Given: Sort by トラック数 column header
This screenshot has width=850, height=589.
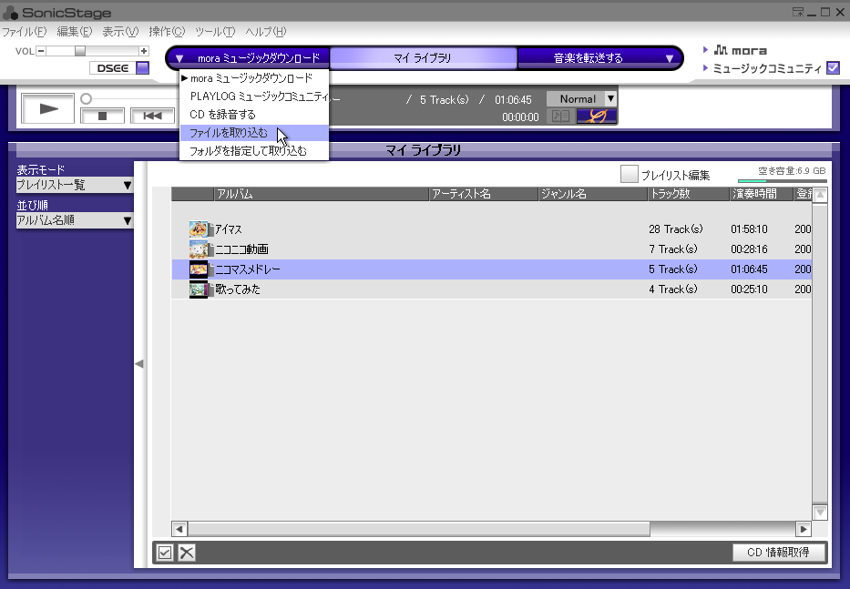Looking at the screenshot, I should pos(689,194).
